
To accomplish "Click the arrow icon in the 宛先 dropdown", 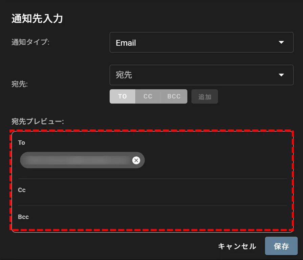I will (x=281, y=75).
